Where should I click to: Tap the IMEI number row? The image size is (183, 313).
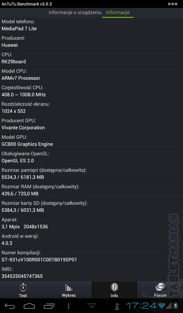[x=92, y=273]
